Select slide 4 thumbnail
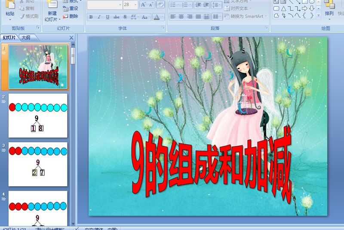The image size is (344, 230). coord(38,209)
